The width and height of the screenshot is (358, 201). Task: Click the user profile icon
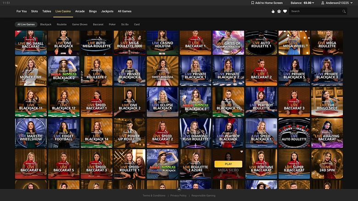click(x=323, y=3)
